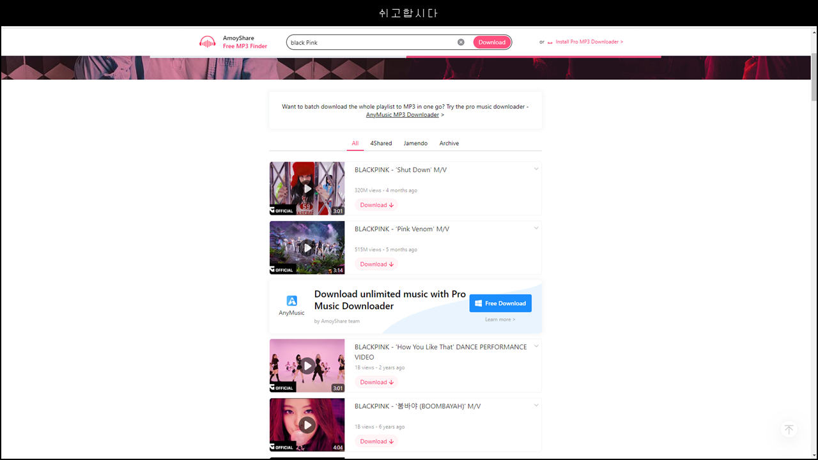Clear the search box with the X icon
The width and height of the screenshot is (818, 460).
pos(461,42)
